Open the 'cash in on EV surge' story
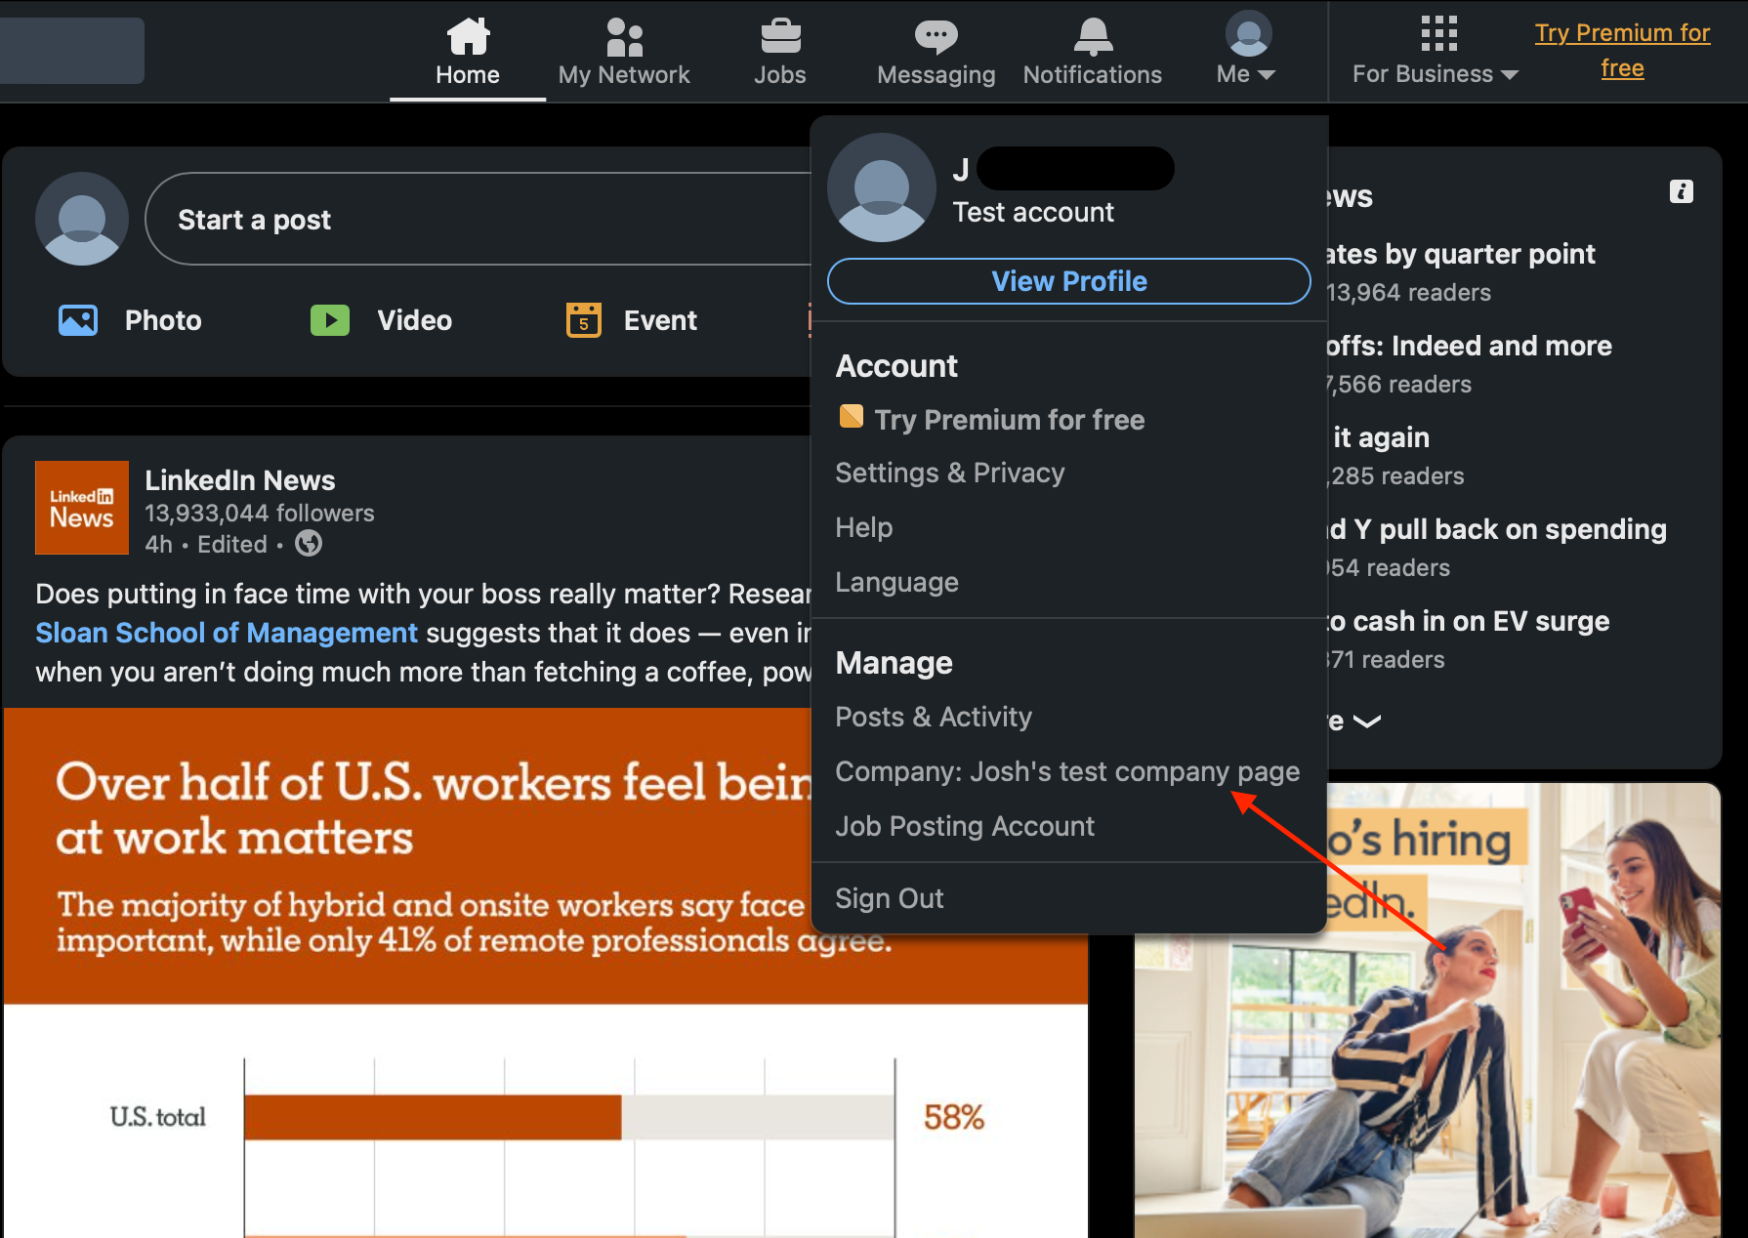 point(1468,622)
